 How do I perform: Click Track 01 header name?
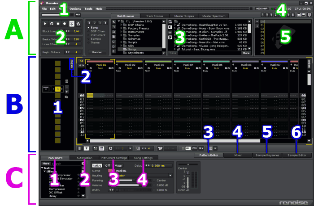point(101,65)
